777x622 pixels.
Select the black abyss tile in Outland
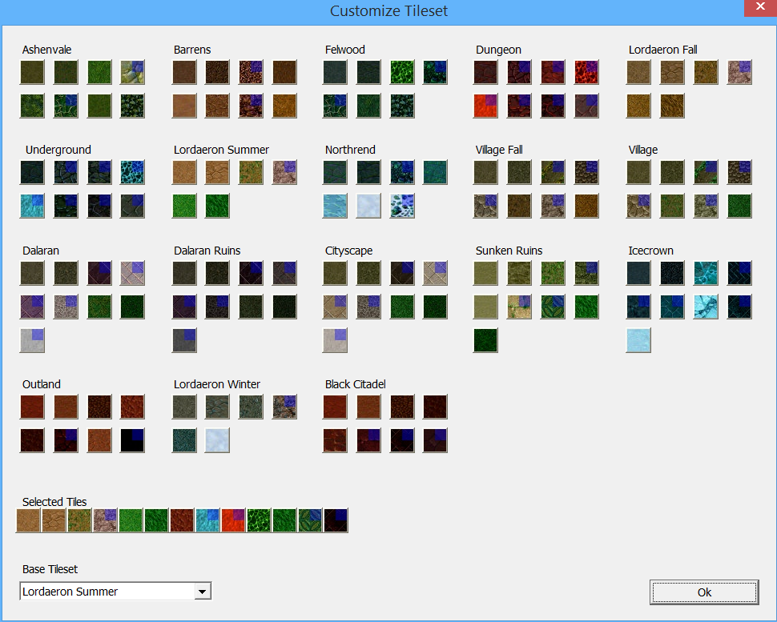coord(133,440)
